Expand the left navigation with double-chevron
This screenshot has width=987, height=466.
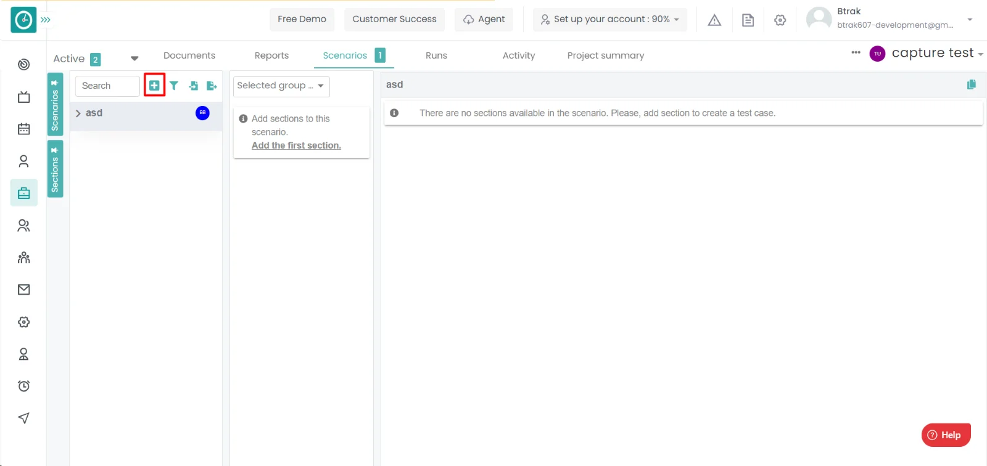click(46, 20)
